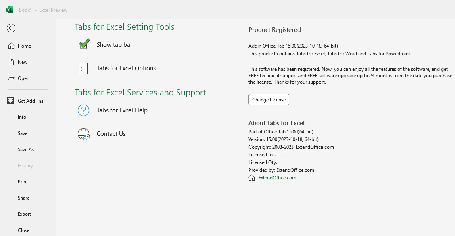Click the question mark help icon

pyautogui.click(x=83, y=110)
